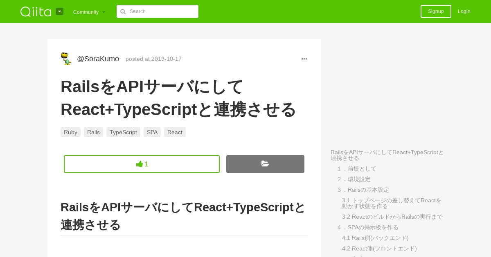Open @SoraKumo author profile link
491x257 pixels.
(98, 59)
